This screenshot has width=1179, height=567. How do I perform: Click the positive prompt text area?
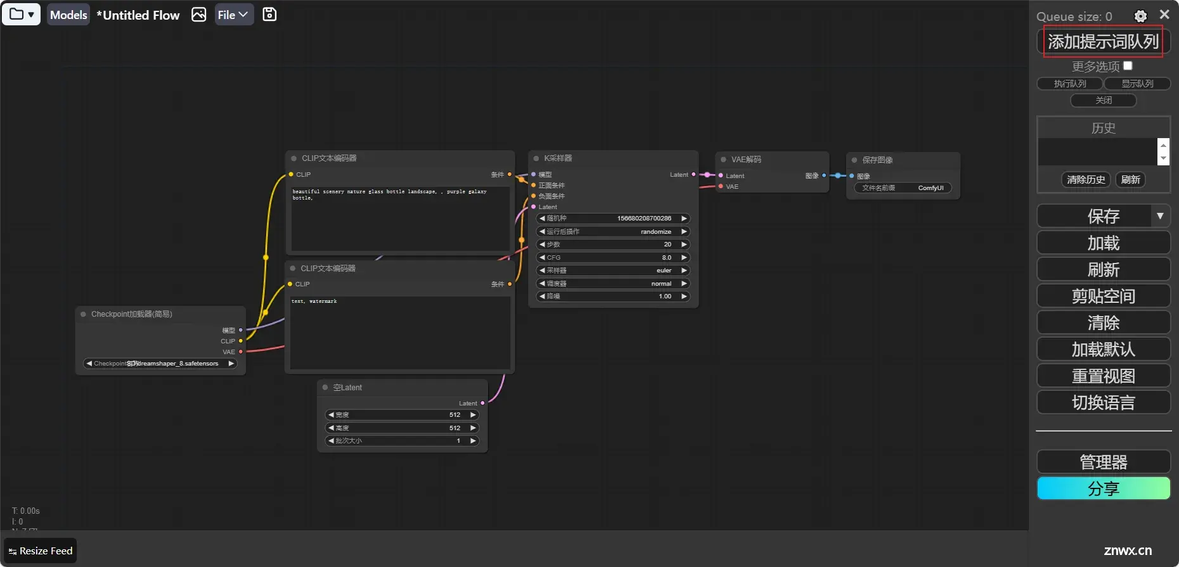[400, 219]
